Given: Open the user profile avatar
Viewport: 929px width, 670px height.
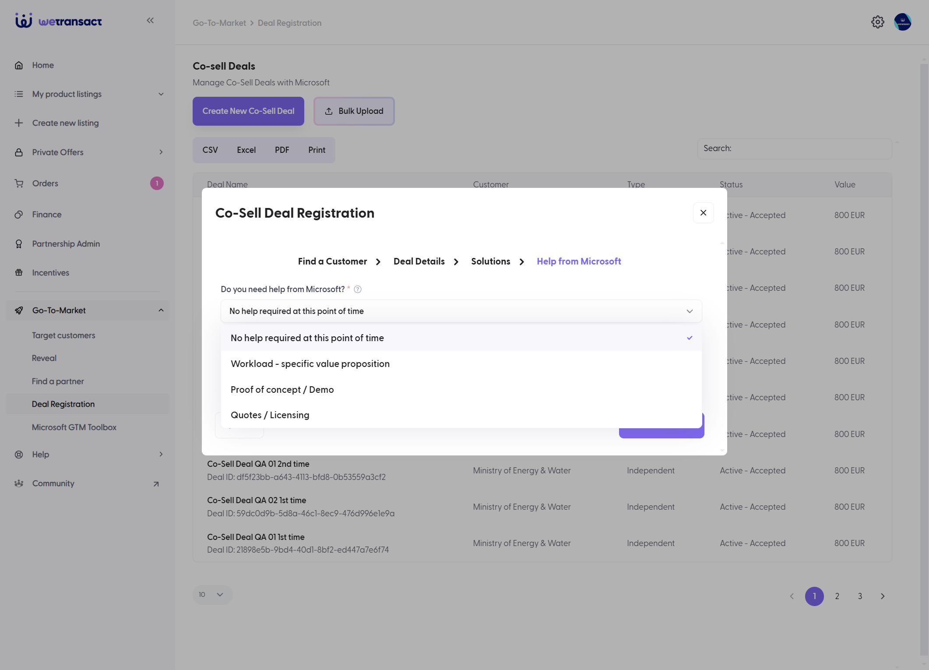Looking at the screenshot, I should [902, 22].
